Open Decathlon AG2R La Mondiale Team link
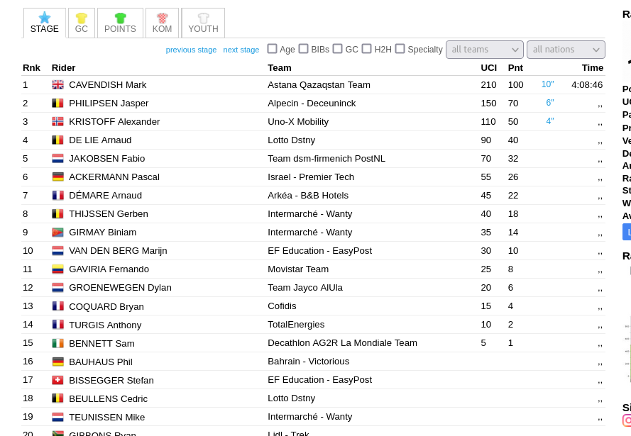631x436 pixels. (342, 342)
